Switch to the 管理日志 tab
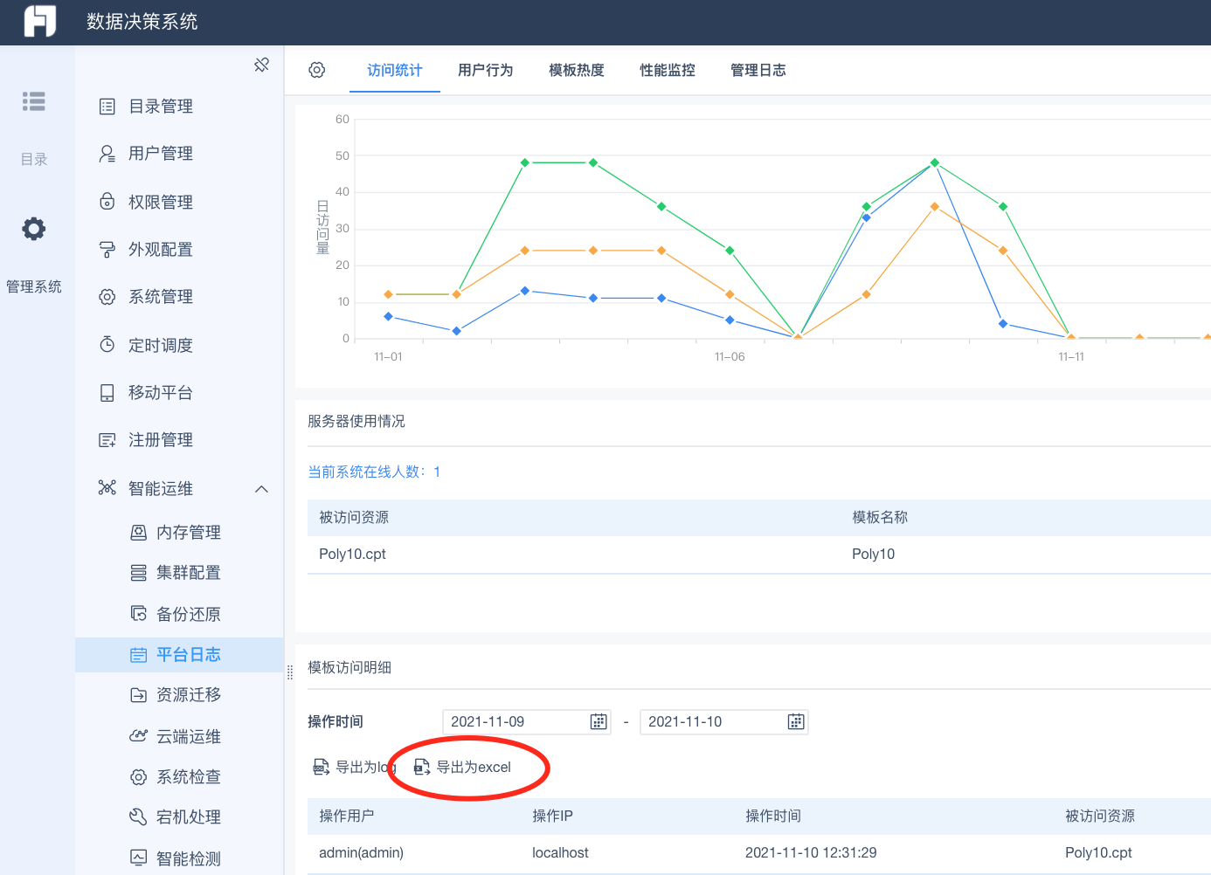 758,70
